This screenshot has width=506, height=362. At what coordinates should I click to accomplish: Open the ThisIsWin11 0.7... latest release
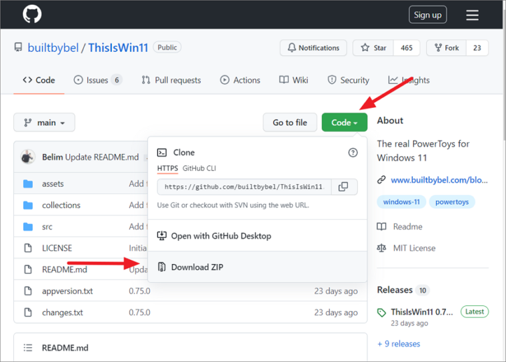[x=422, y=312]
